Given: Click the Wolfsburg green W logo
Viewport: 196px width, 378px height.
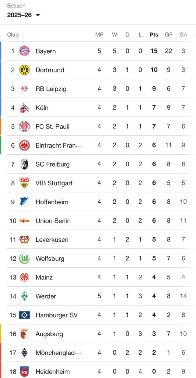Looking at the screenshot, I should click(24, 258).
